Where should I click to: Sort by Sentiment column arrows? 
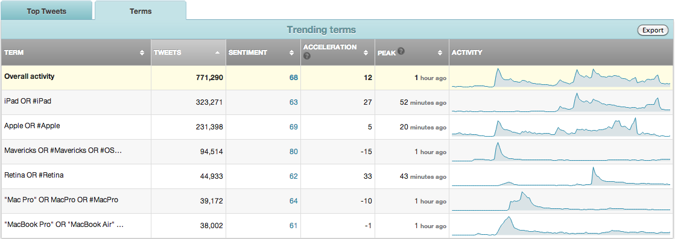(292, 53)
